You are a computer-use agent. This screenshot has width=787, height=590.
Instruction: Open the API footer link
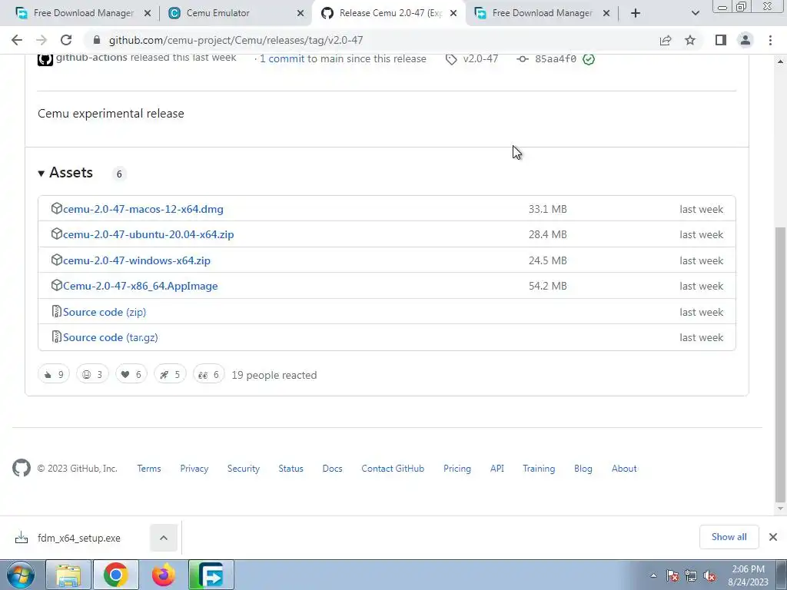click(497, 469)
